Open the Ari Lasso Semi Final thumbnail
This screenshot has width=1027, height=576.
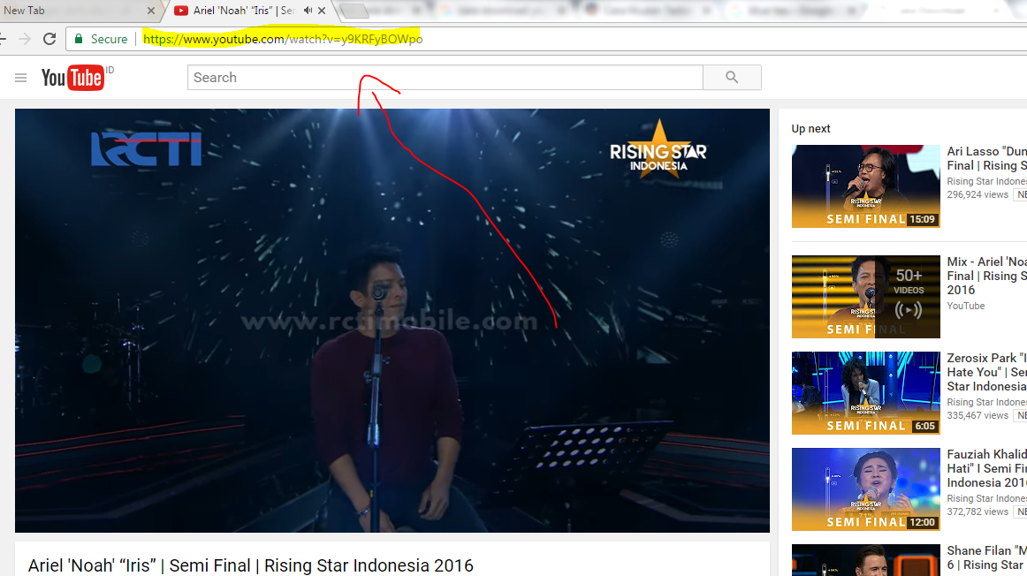click(x=866, y=186)
